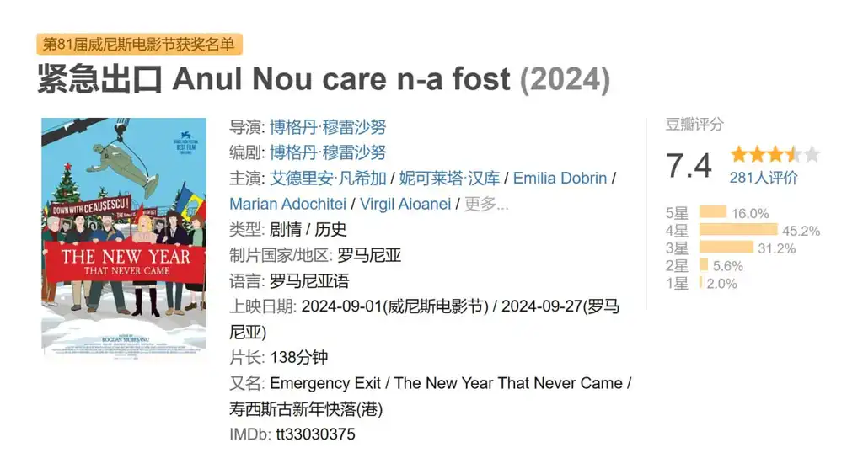Expand cast list with 更多...
Image resolution: width=863 pixels, height=469 pixels.
click(487, 204)
